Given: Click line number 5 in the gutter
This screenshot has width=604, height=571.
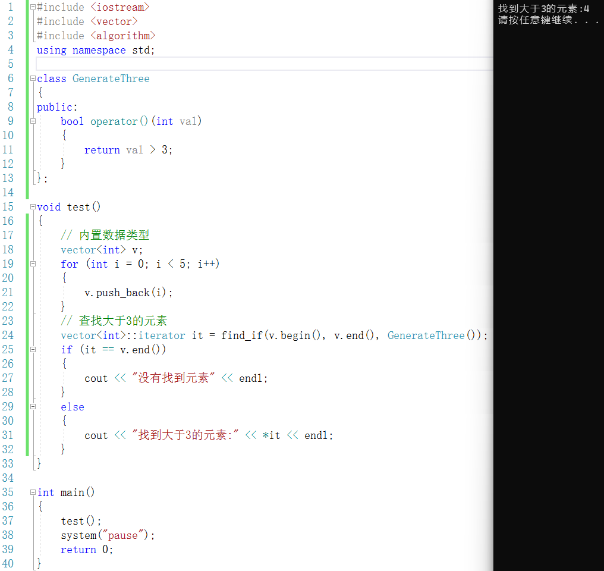Looking at the screenshot, I should click(10, 64).
